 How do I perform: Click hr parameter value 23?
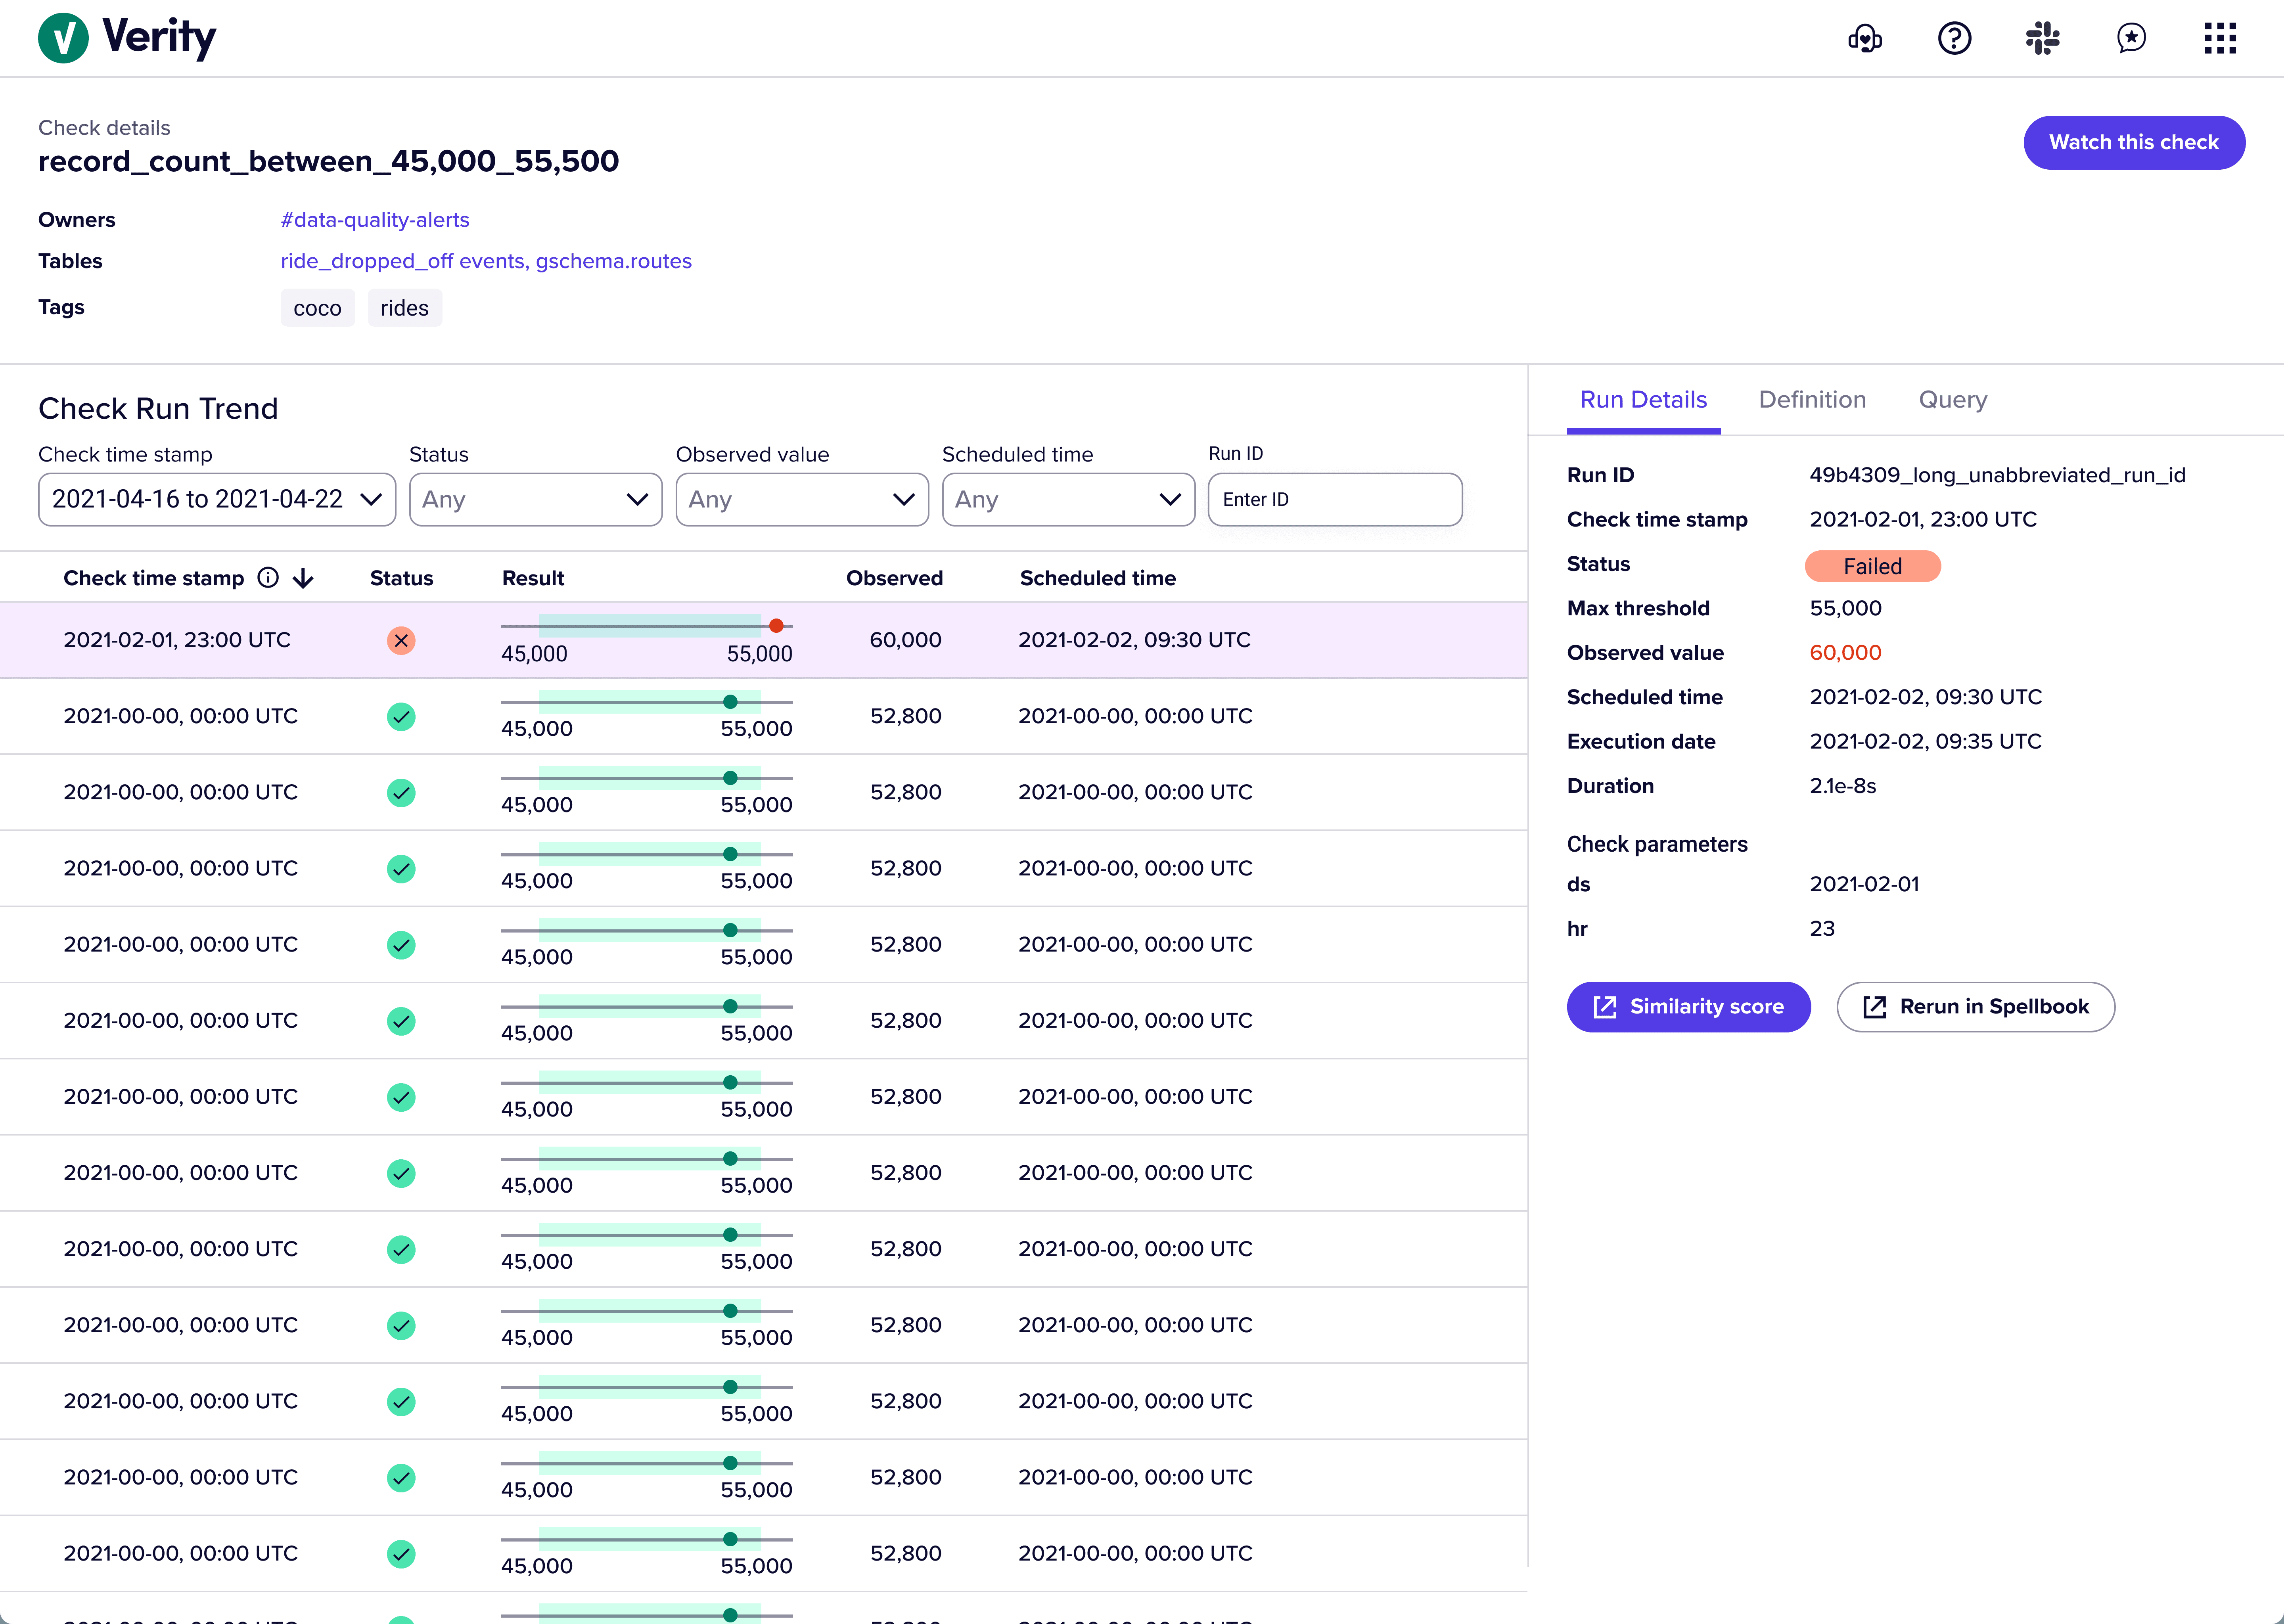click(x=1822, y=928)
